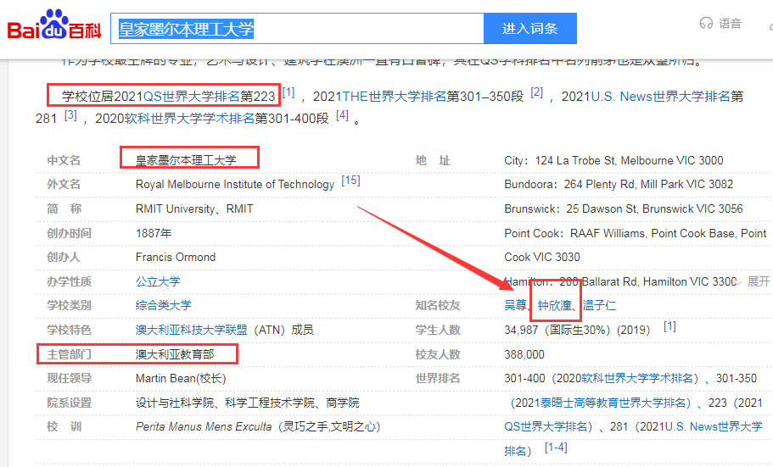Open alumnus 钟欣潼 link
Viewport: 773px width, 467px height.
point(555,305)
